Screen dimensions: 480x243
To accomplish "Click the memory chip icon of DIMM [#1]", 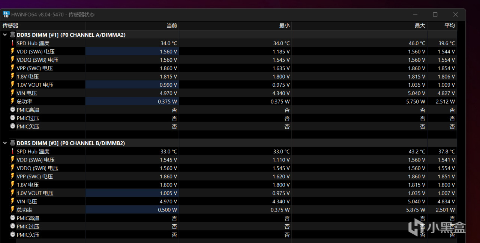I will pos(13,35).
